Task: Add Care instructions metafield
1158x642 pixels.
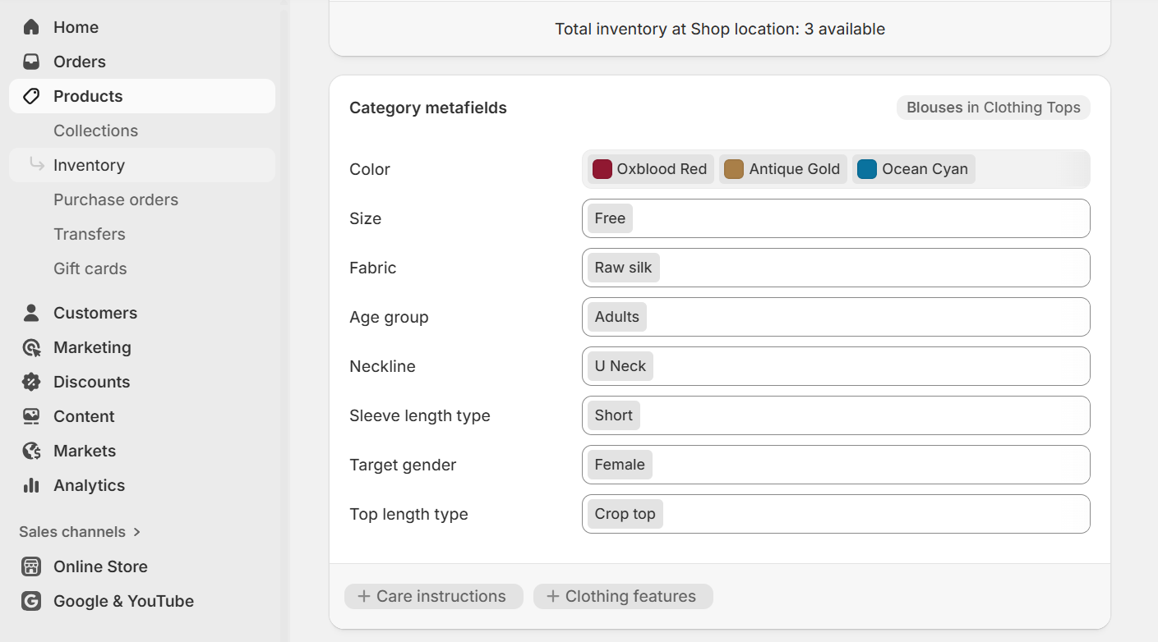Action: pyautogui.click(x=433, y=596)
